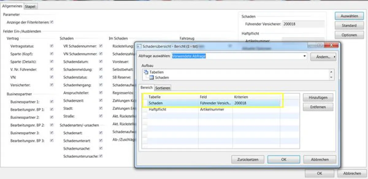Toggle the Businesspartner 1 checkbox
This screenshot has height=179, width=368.
point(52,101)
